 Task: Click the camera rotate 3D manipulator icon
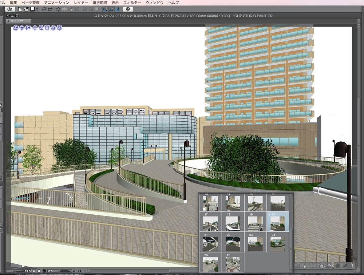tap(16, 28)
